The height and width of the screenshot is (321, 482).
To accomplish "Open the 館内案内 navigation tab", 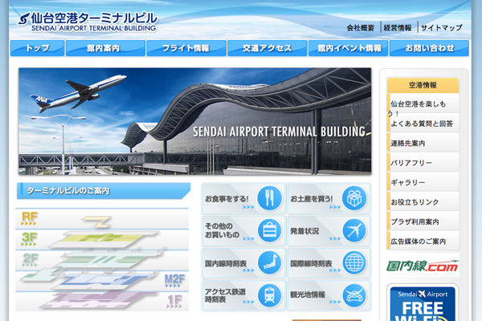I will (105, 48).
